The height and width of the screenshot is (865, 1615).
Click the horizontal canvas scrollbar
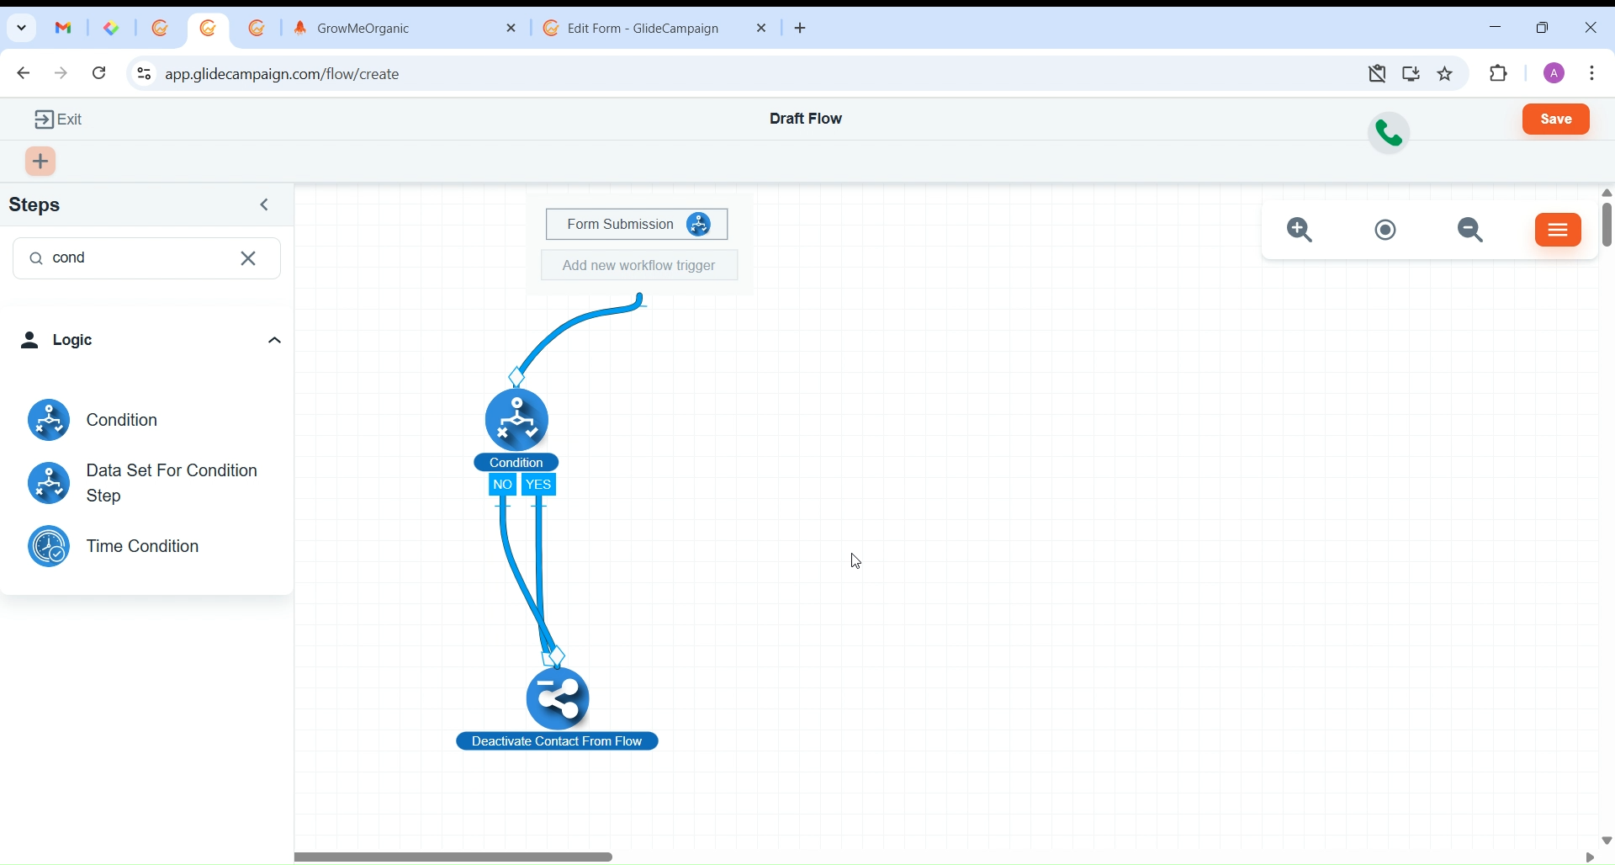point(455,857)
